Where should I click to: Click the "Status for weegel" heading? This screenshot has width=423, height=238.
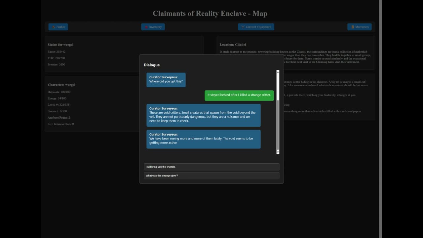pos(60,45)
